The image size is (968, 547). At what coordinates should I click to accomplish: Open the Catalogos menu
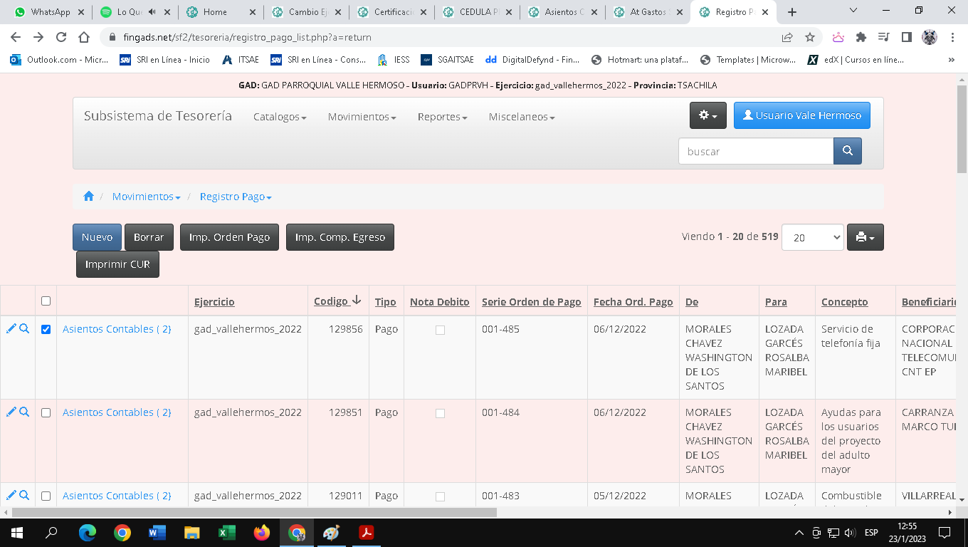(280, 117)
